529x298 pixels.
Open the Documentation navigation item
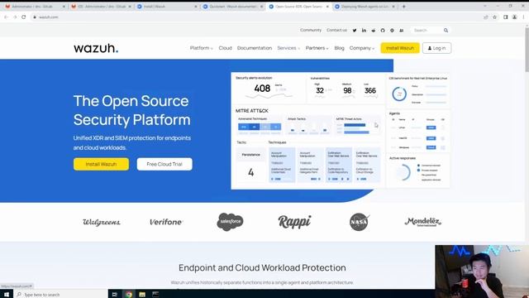[x=255, y=48]
